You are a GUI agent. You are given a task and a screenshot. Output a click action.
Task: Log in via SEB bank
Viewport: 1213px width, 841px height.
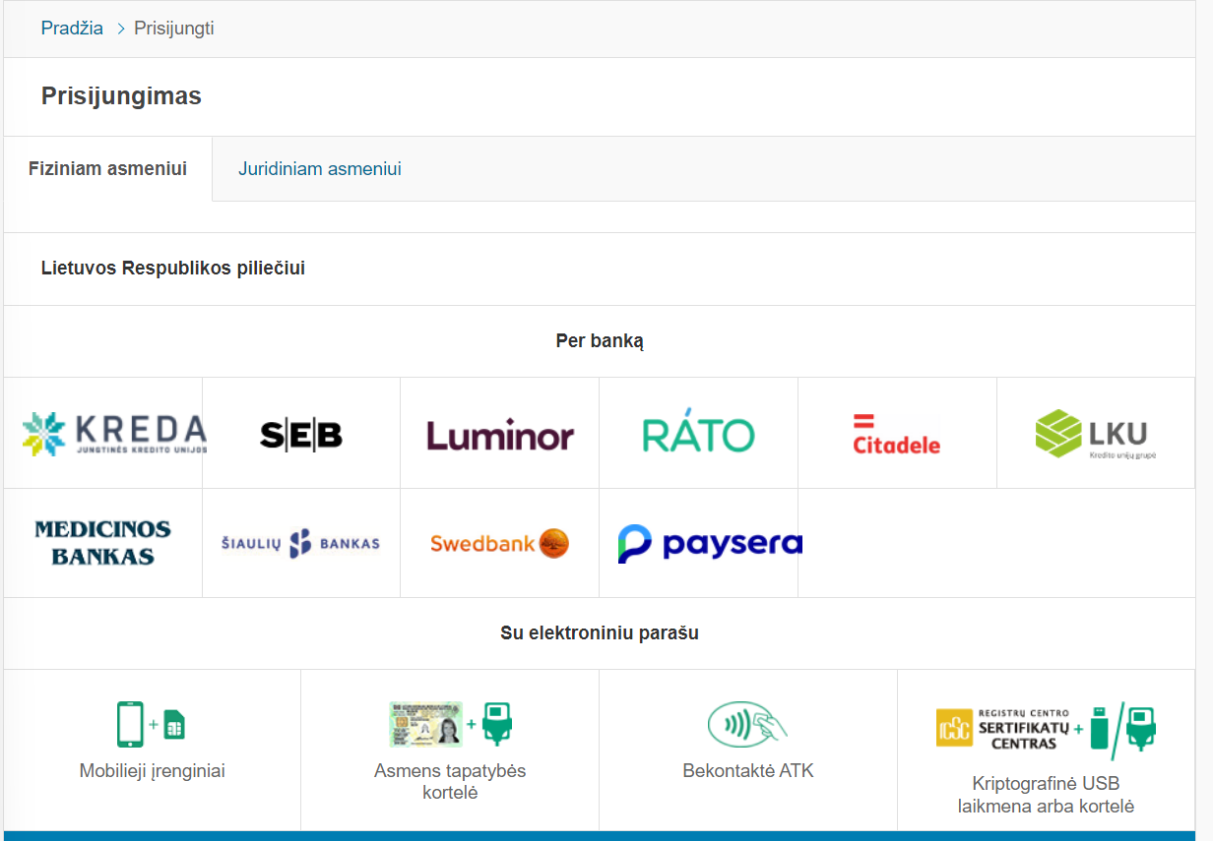pyautogui.click(x=301, y=434)
